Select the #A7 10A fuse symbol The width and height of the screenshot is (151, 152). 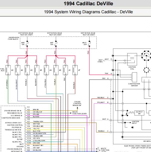click(x=56, y=44)
